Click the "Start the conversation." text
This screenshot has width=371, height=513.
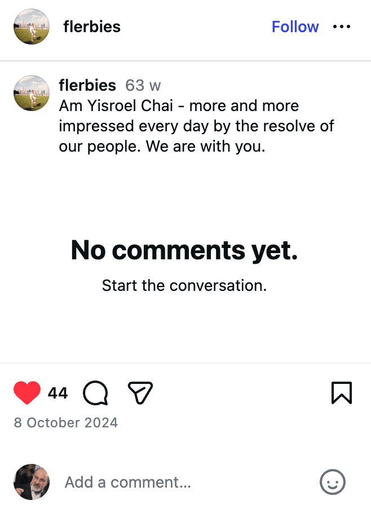tap(184, 285)
